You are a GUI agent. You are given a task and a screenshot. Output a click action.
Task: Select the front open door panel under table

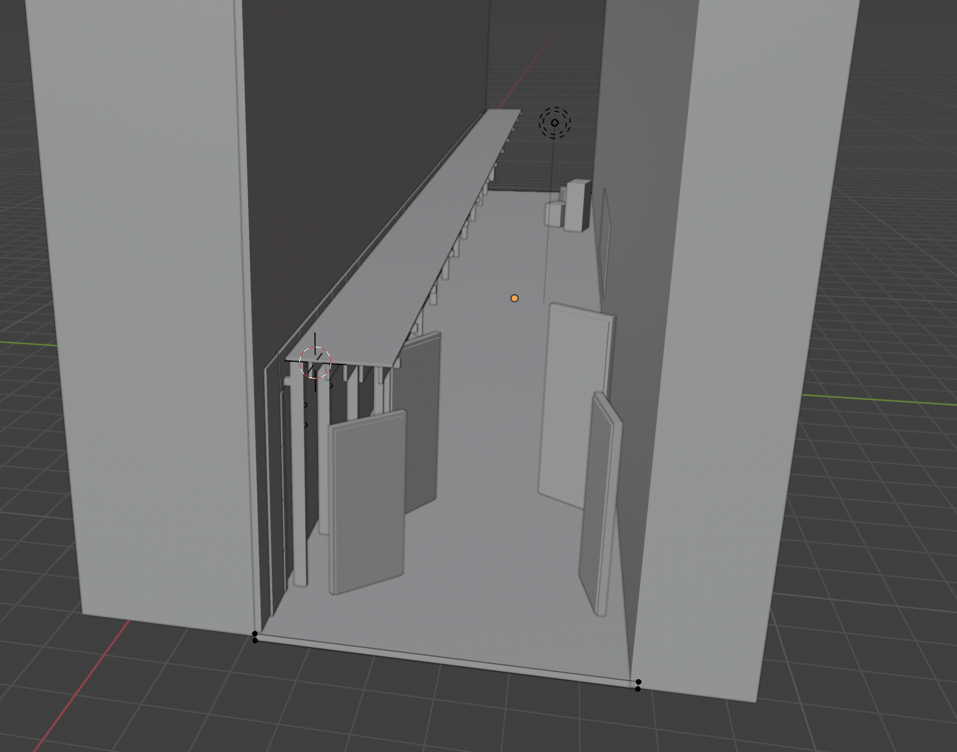[x=367, y=501]
